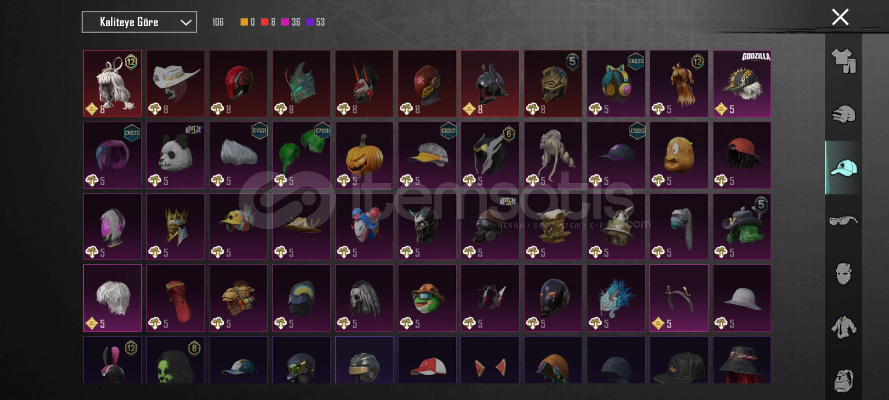Select the Godzilla spiked cap item

pyautogui.click(x=742, y=84)
